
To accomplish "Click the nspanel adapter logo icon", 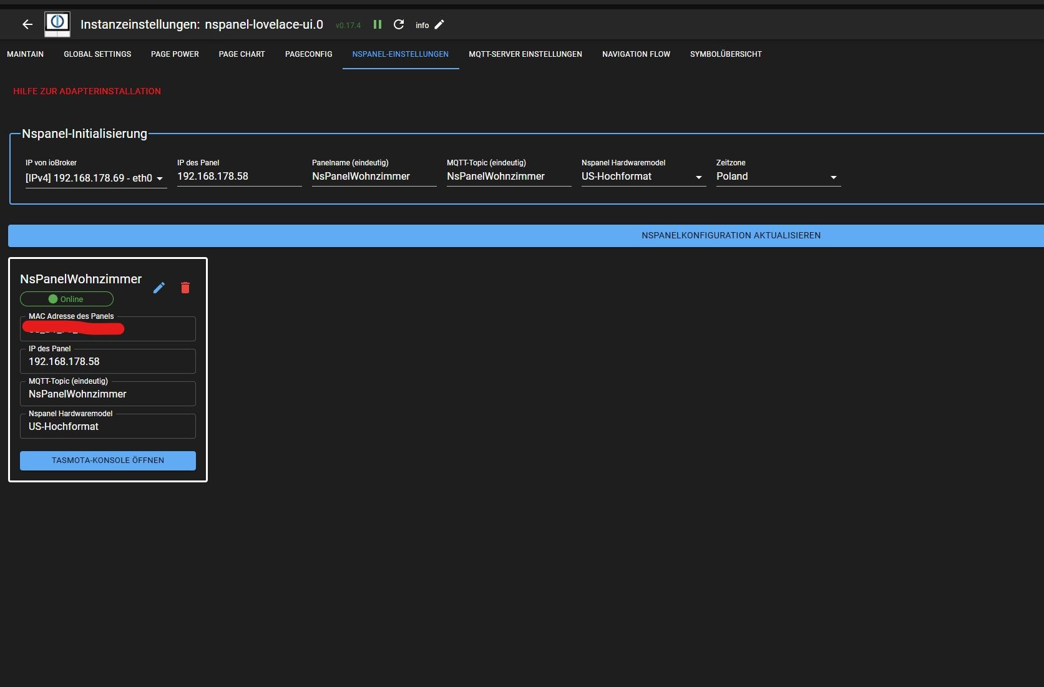I will tap(57, 24).
